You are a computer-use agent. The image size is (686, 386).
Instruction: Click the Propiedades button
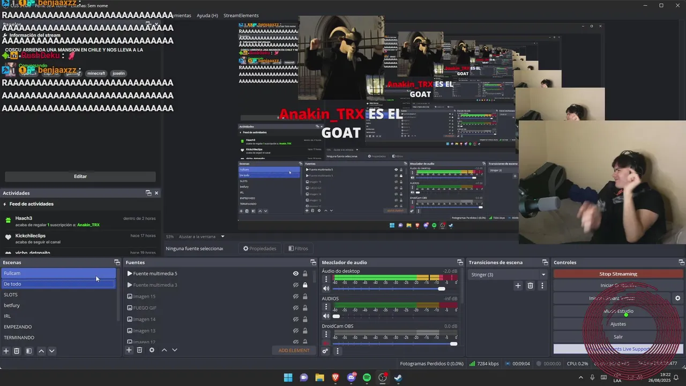[260, 248]
